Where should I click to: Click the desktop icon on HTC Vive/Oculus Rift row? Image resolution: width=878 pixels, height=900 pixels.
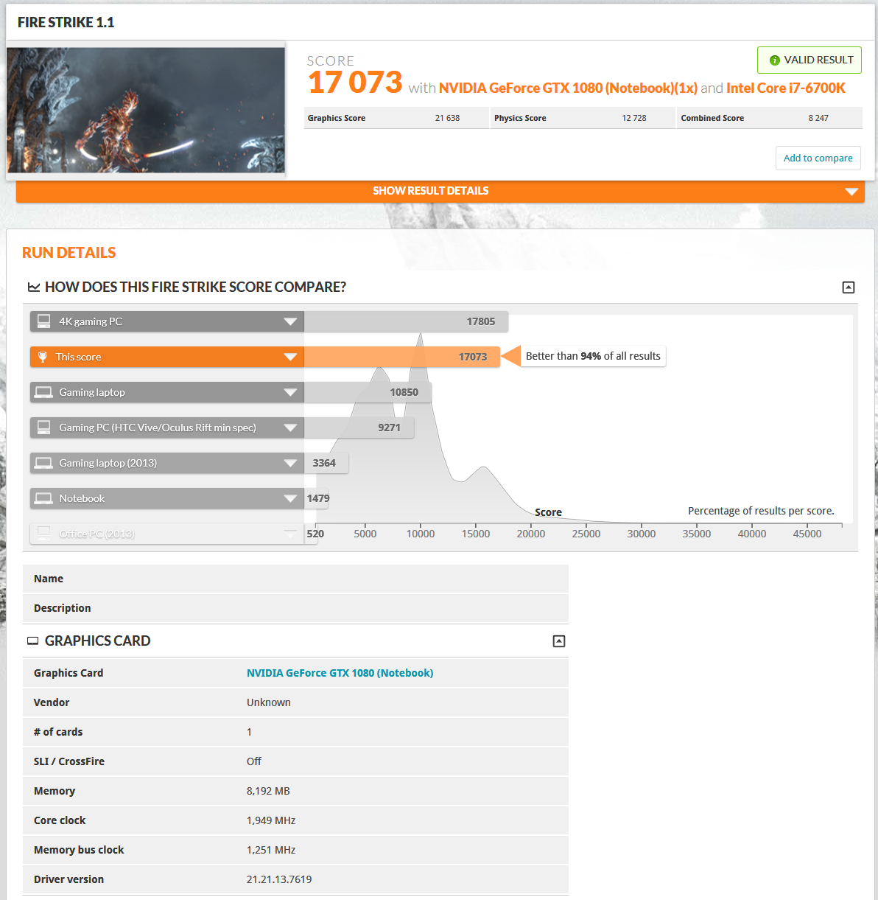point(44,427)
